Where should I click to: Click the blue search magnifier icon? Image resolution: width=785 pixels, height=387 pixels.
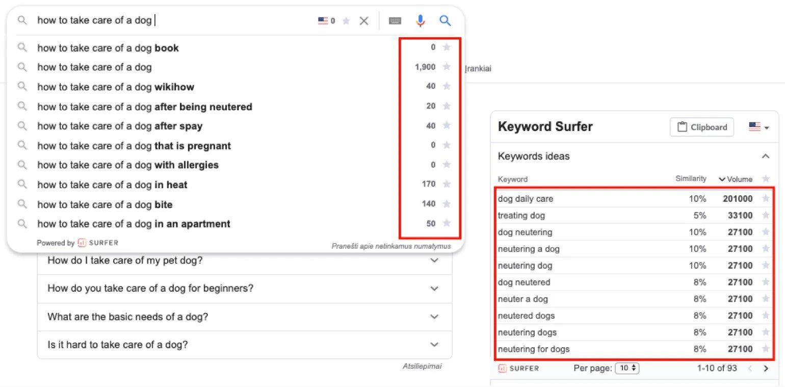click(445, 21)
